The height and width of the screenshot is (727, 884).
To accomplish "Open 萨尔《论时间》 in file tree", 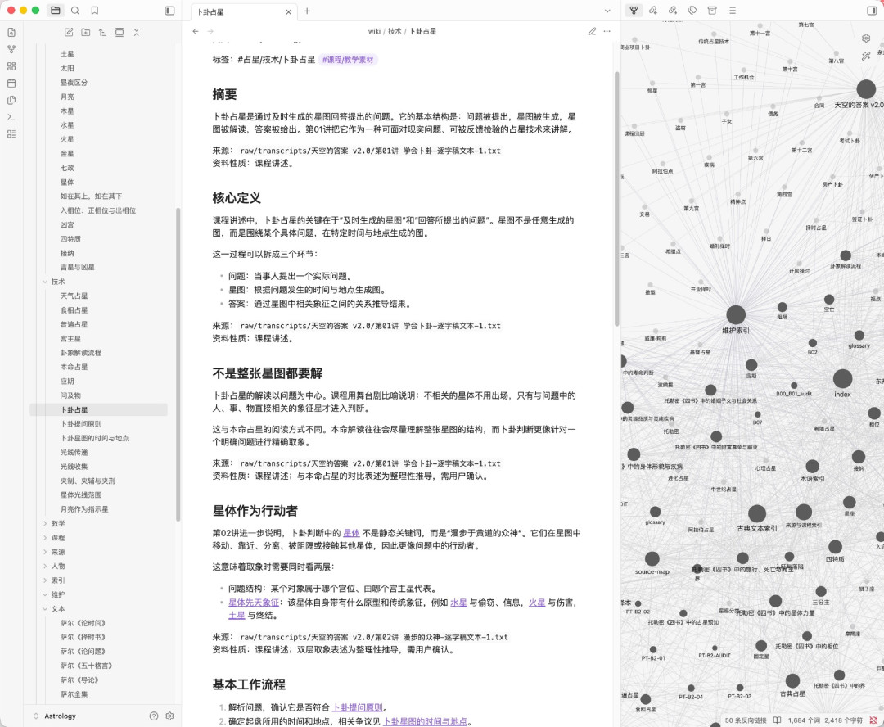I will (83, 623).
